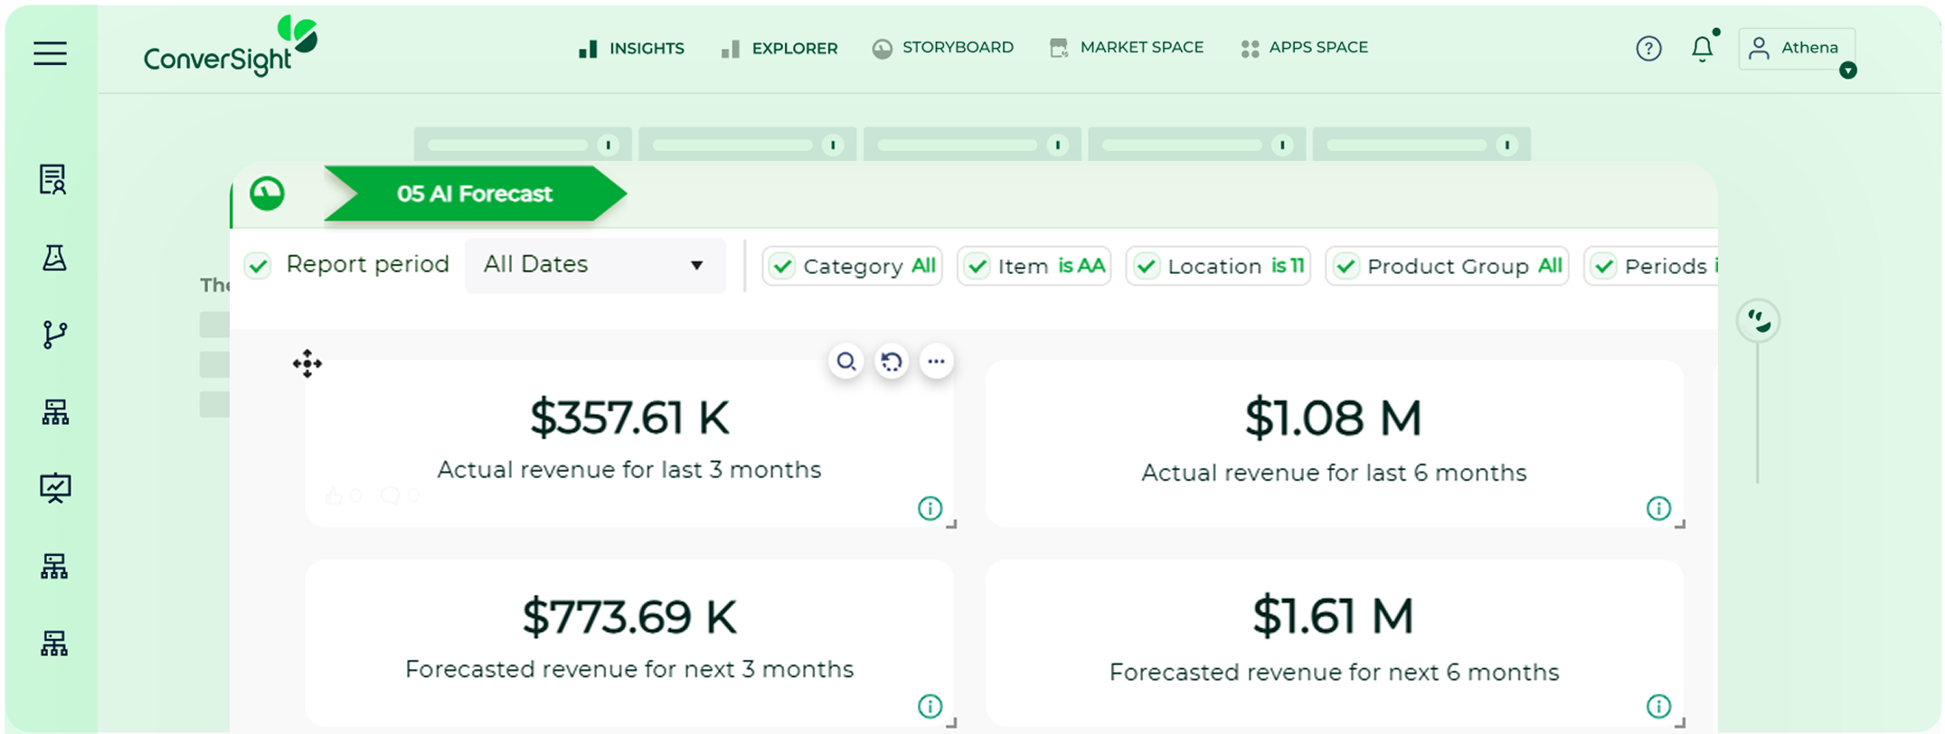Open the help question mark icon
Viewport: 1945px width, 734px height.
coord(1648,49)
